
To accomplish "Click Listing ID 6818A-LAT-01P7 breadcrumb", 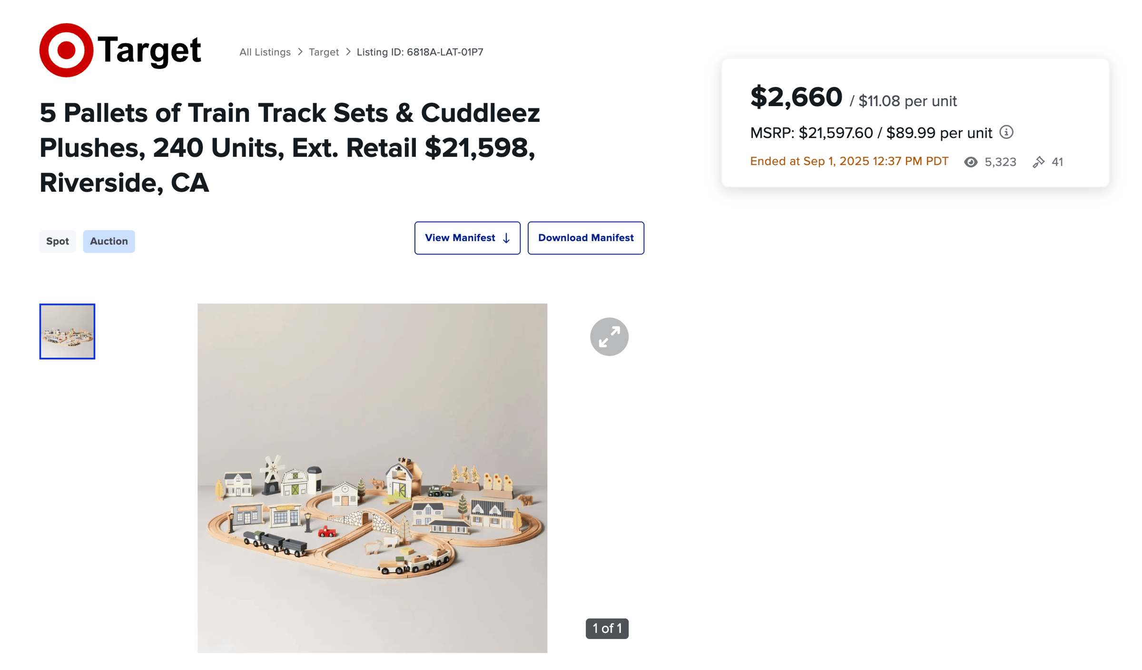I will tap(420, 52).
